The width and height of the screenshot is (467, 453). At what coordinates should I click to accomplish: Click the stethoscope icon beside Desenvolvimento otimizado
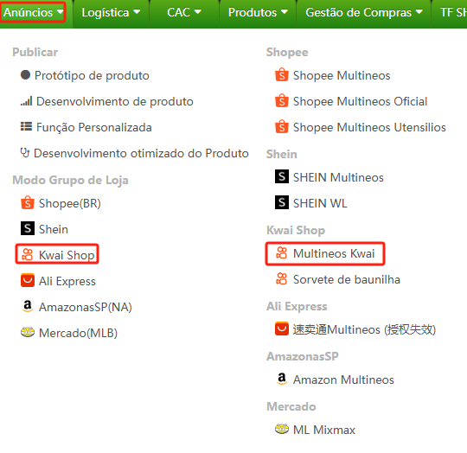pos(25,153)
